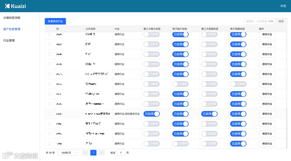Click the 前往 page number input

[121, 152]
